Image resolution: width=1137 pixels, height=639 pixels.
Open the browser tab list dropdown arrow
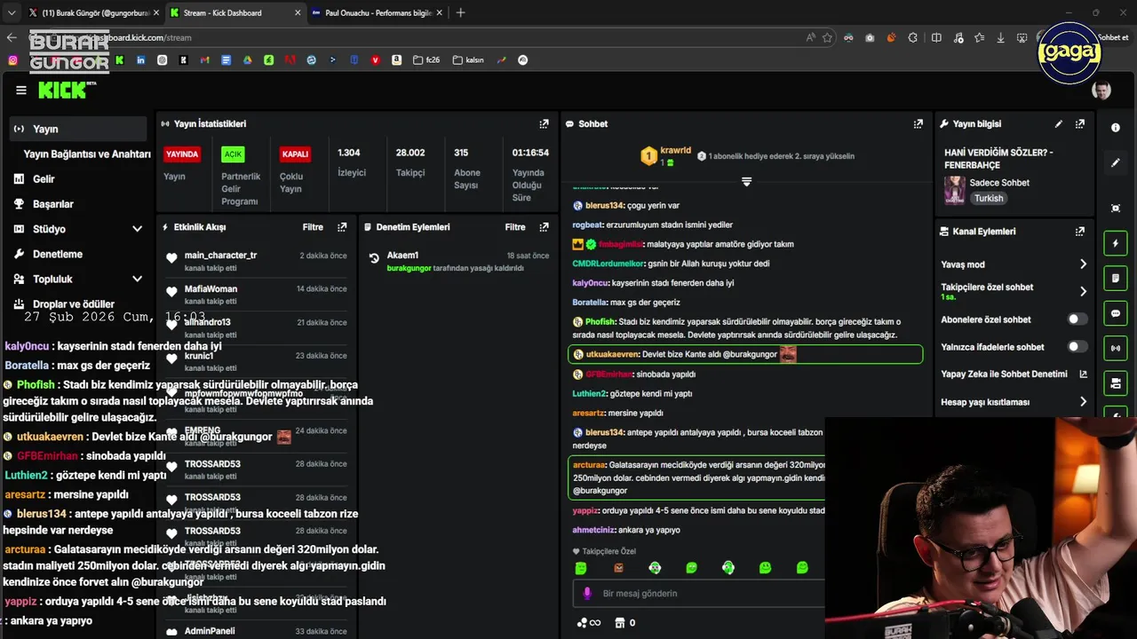pyautogui.click(x=11, y=12)
